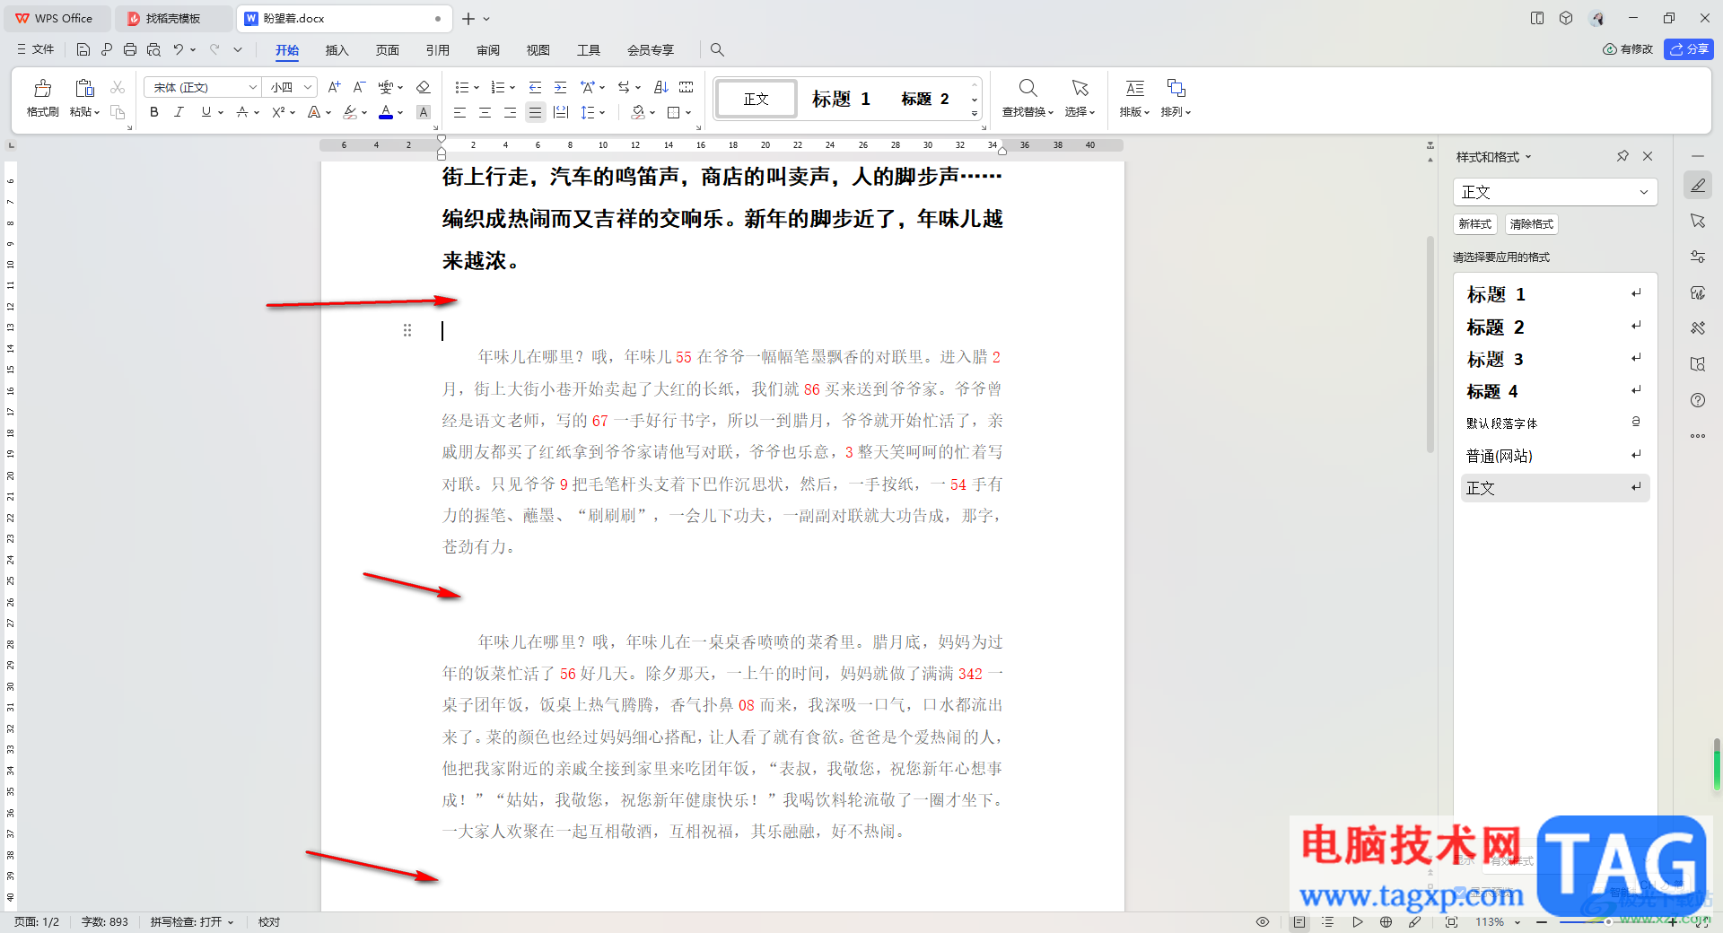Image resolution: width=1723 pixels, height=933 pixels.
Task: Switch to page view in status bar
Action: [1299, 922]
